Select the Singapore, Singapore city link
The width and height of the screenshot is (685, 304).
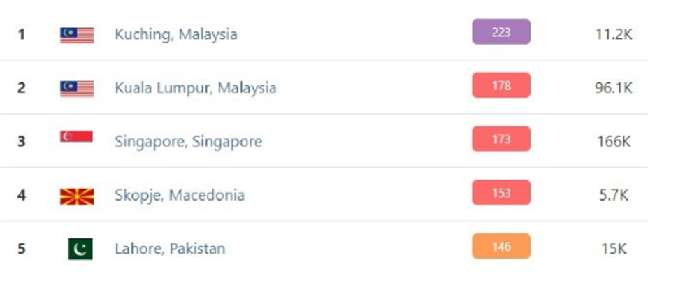tap(188, 141)
